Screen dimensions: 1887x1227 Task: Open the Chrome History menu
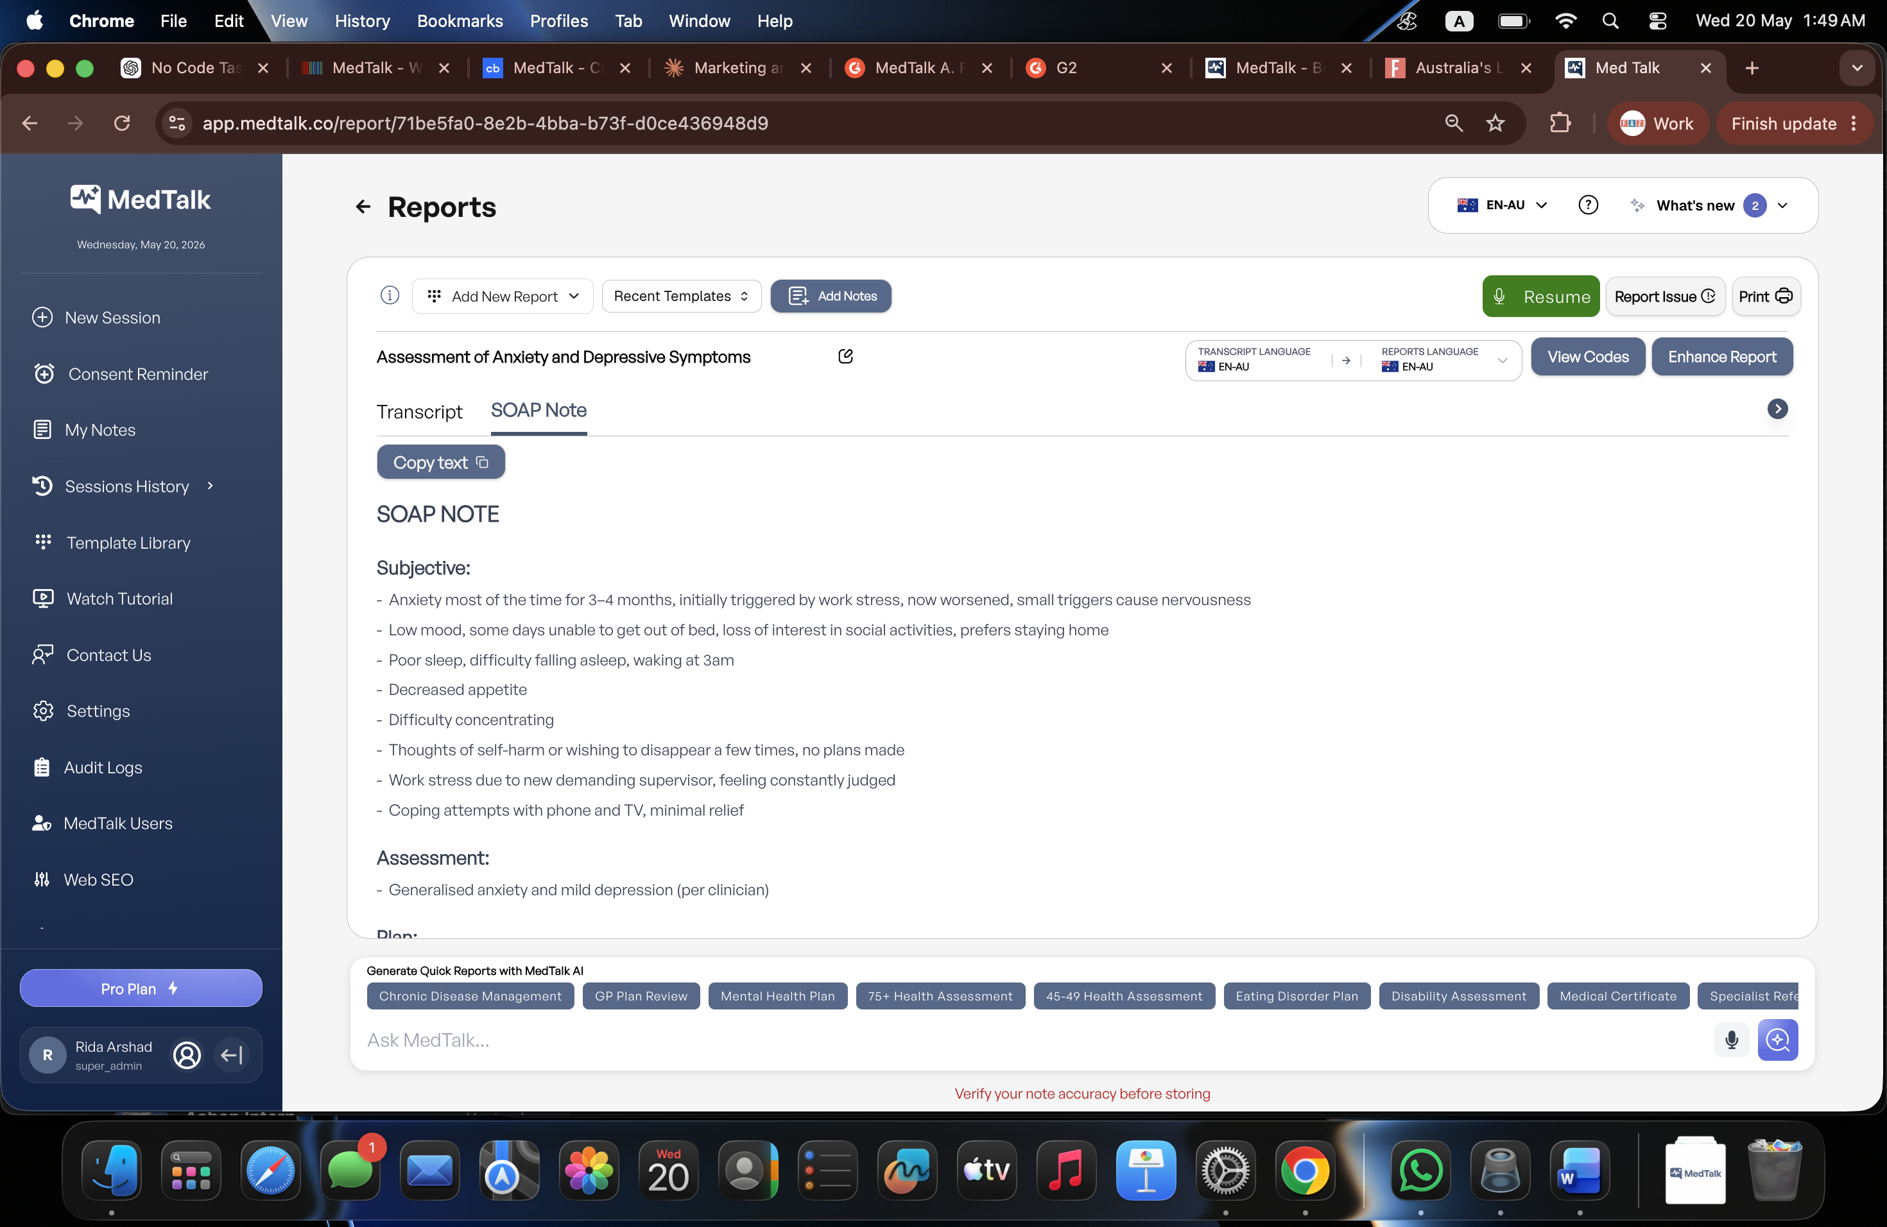tap(363, 21)
